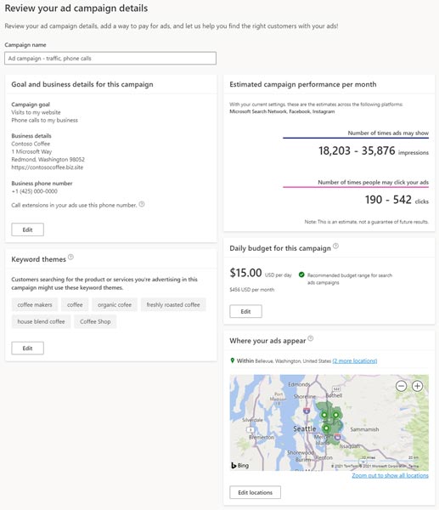Screen dimensions: 439x510
Task: Click the $456 USD per month text
Action: [x=252, y=290]
